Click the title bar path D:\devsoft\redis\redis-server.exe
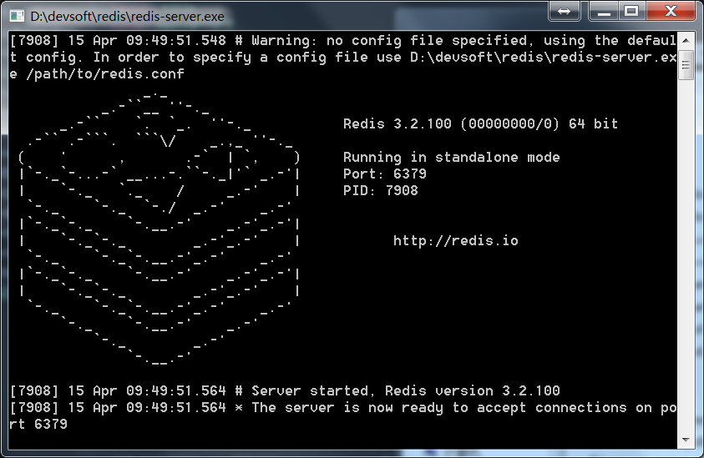The image size is (704, 458). (x=127, y=17)
